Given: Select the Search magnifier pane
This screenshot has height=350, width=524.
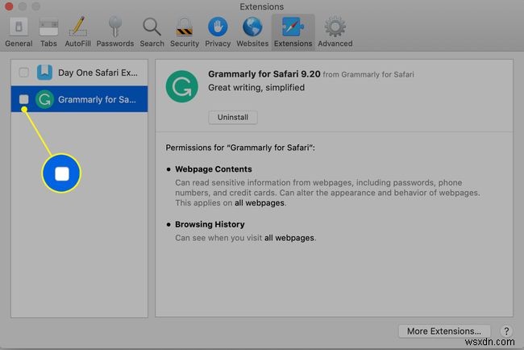Looking at the screenshot, I should (x=152, y=32).
